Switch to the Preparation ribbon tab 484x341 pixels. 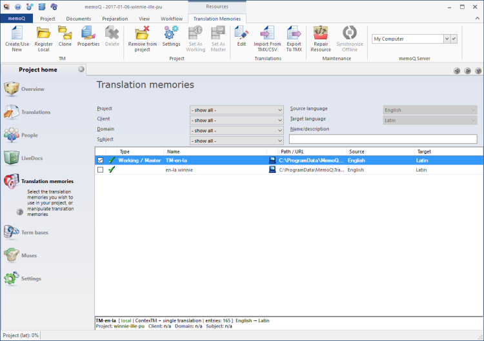tap(115, 19)
